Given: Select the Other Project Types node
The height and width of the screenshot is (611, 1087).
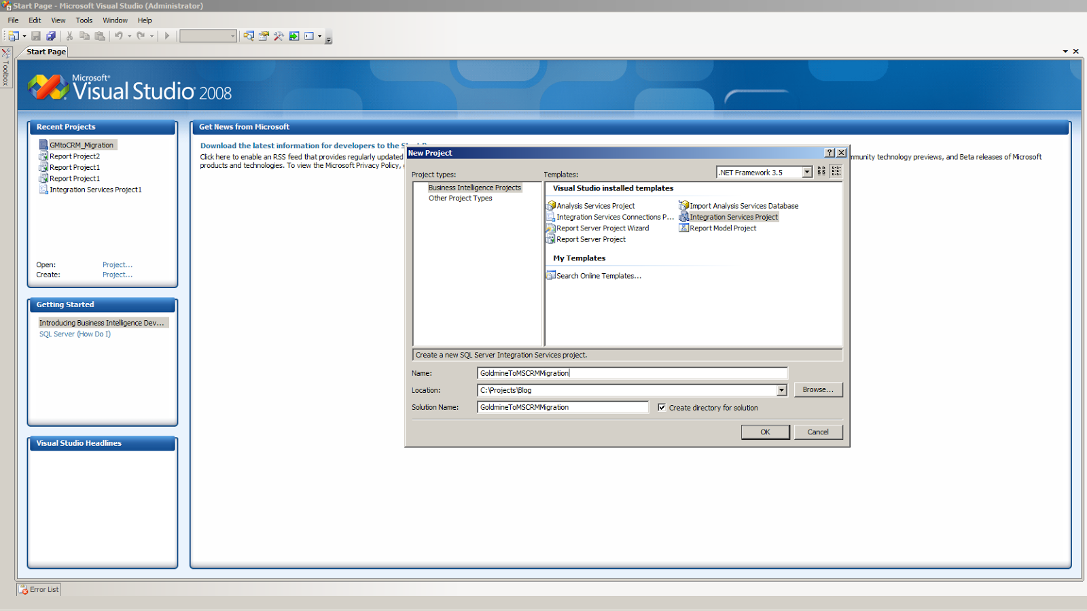Looking at the screenshot, I should [460, 198].
